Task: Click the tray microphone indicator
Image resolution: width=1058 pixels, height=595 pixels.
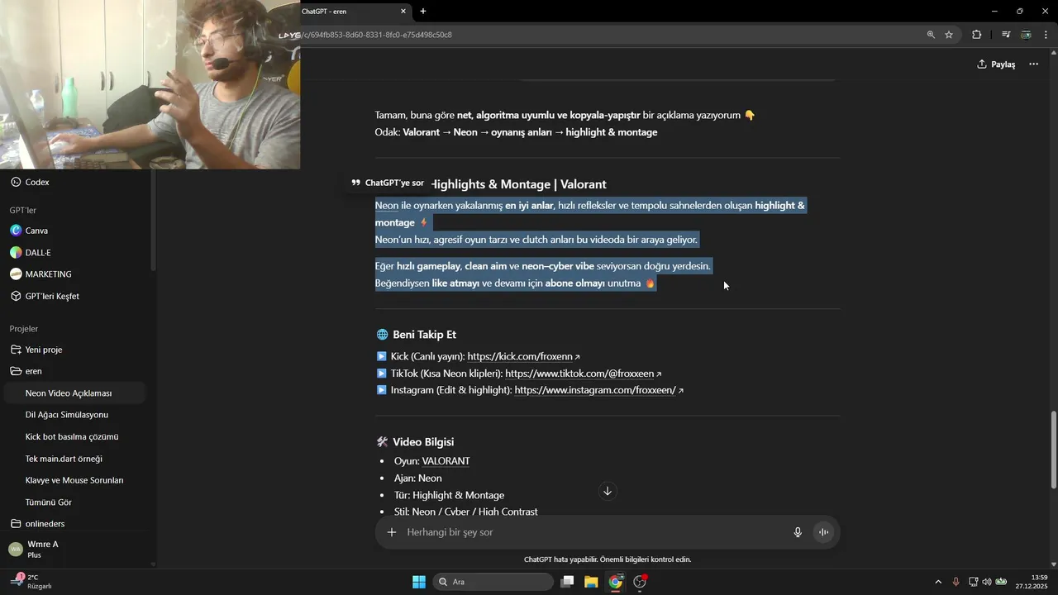Action: (956, 582)
